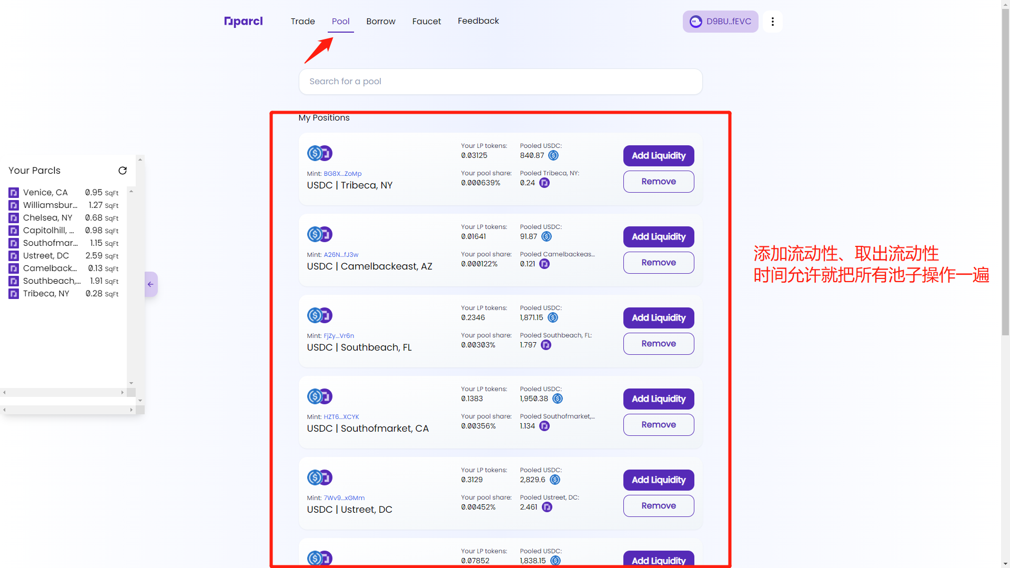The height and width of the screenshot is (568, 1010).
Task: Remove liquidity from Tribeca, NY pool
Action: (659, 182)
